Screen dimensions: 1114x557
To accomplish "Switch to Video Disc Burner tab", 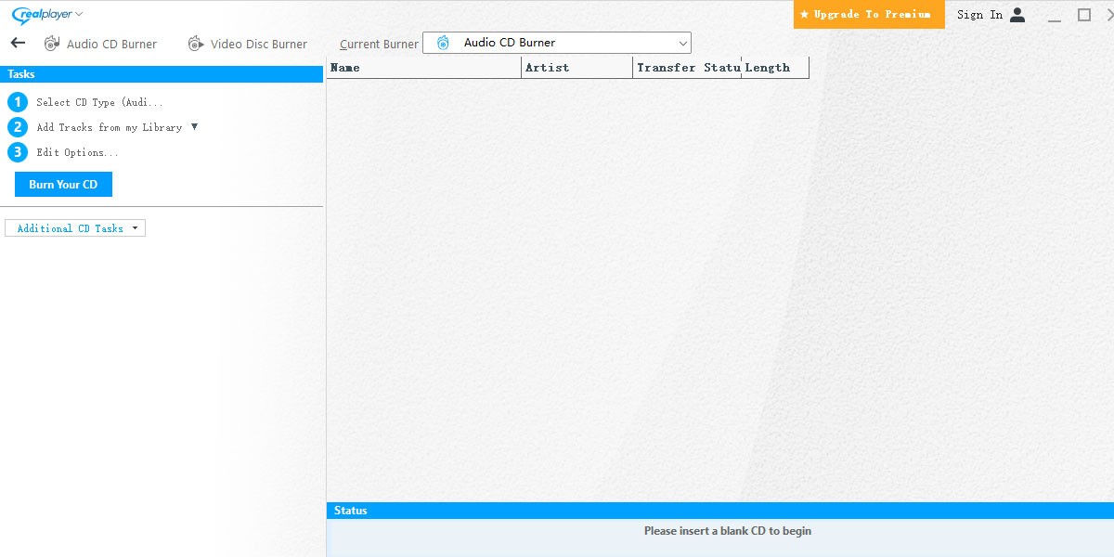I will pyautogui.click(x=259, y=44).
